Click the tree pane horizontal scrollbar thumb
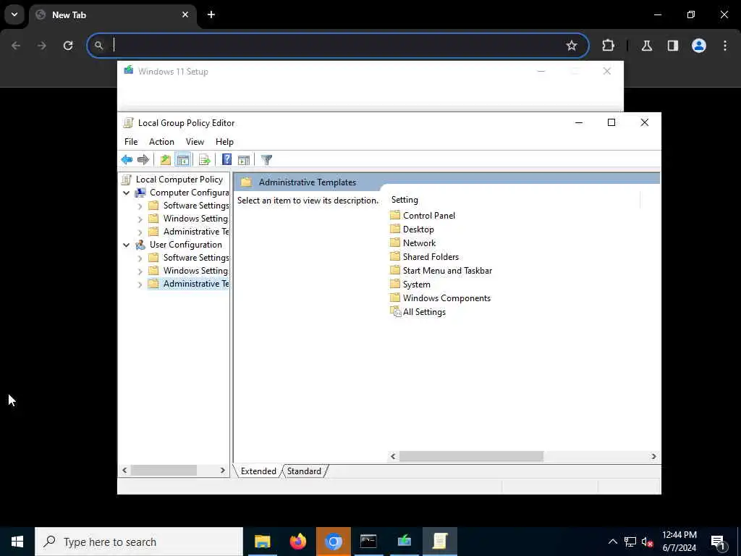The image size is (741, 556). tap(164, 471)
